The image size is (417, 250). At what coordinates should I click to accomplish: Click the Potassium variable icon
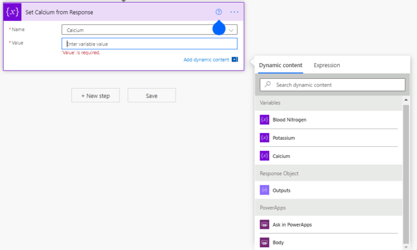coord(264,138)
